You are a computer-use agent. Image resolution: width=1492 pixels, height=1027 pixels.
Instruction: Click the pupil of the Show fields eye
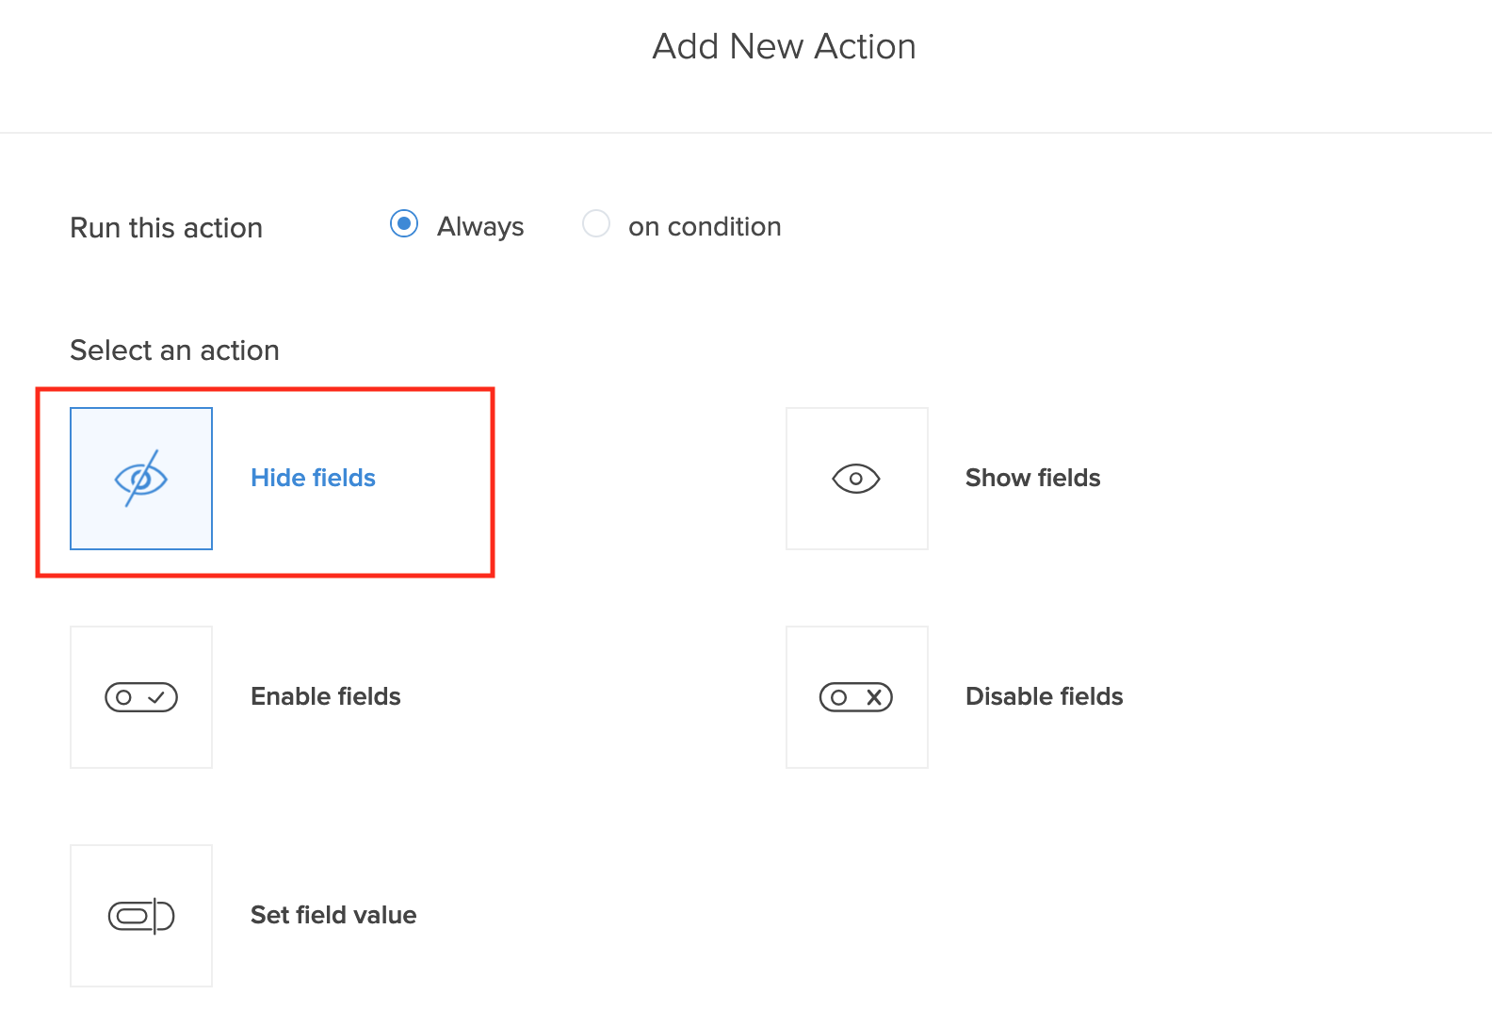point(856,479)
